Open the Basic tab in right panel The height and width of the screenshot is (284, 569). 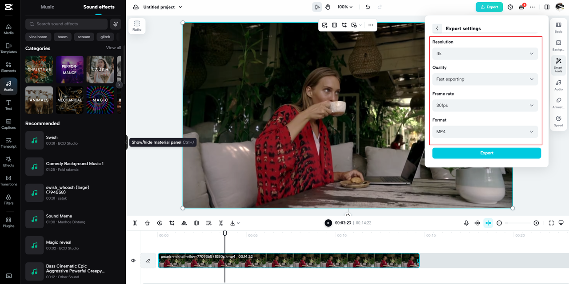point(558,28)
